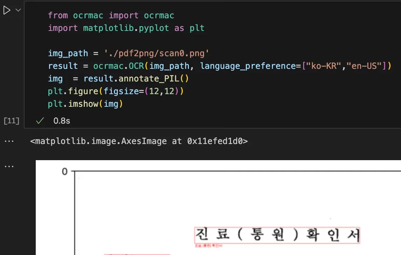Image resolution: width=401 pixels, height=255 pixels.
Task: Click the 0.8s execution time label
Action: click(61, 120)
